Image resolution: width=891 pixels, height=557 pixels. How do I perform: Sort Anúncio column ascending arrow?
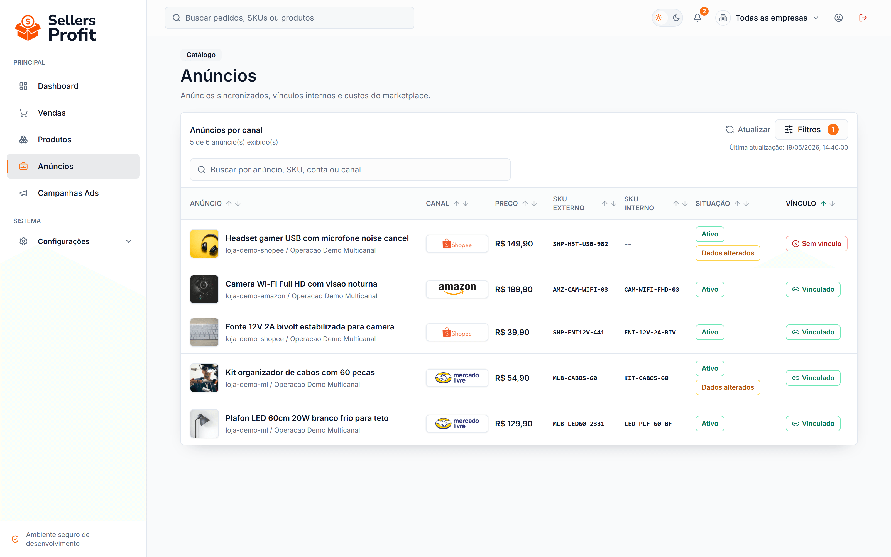point(229,203)
